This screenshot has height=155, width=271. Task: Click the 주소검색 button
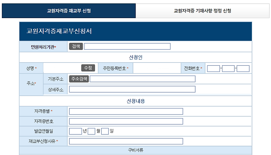coord(79,79)
